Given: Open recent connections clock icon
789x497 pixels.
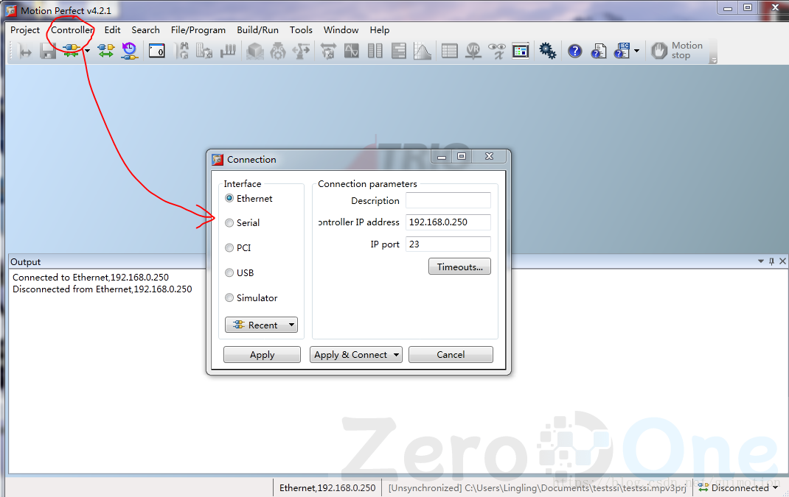Looking at the screenshot, I should tap(130, 51).
